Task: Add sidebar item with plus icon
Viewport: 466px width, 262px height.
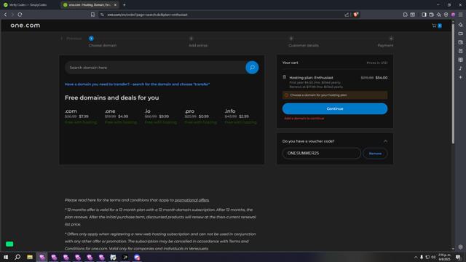Action: [460, 77]
